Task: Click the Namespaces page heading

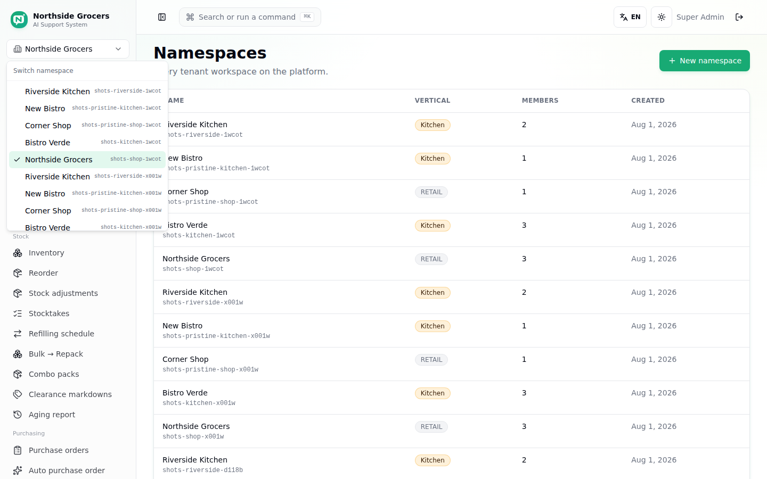Action: [x=210, y=53]
